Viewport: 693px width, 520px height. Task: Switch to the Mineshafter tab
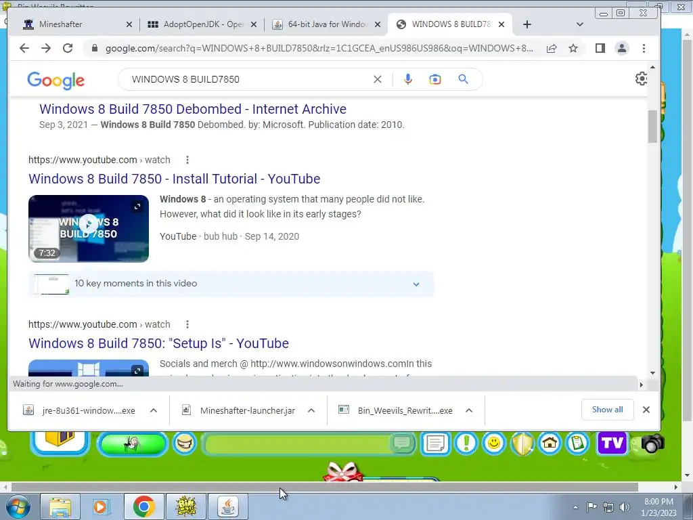70,24
